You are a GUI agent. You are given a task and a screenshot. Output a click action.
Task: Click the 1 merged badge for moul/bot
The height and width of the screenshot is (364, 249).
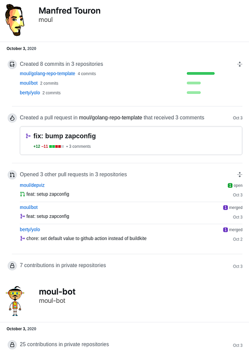[x=232, y=207]
